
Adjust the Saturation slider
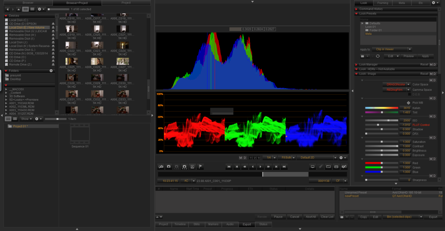[382, 142]
